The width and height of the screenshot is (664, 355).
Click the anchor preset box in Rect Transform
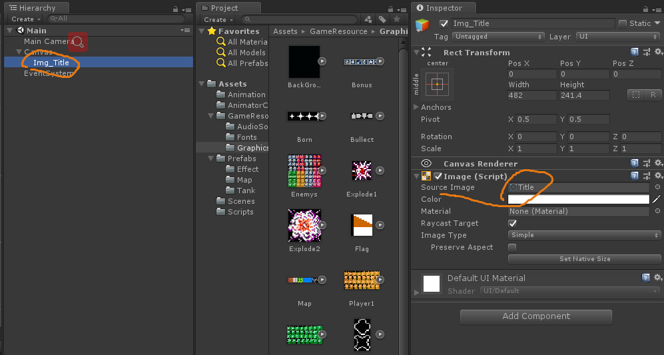(437, 84)
